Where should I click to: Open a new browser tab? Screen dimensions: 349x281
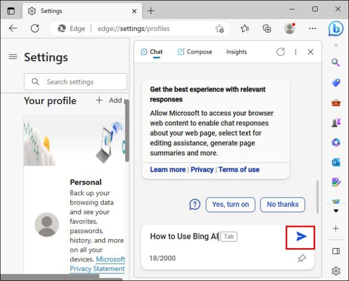pyautogui.click(x=151, y=11)
